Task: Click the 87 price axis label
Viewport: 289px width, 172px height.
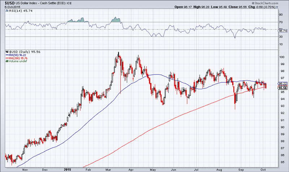Action: click(282, 148)
